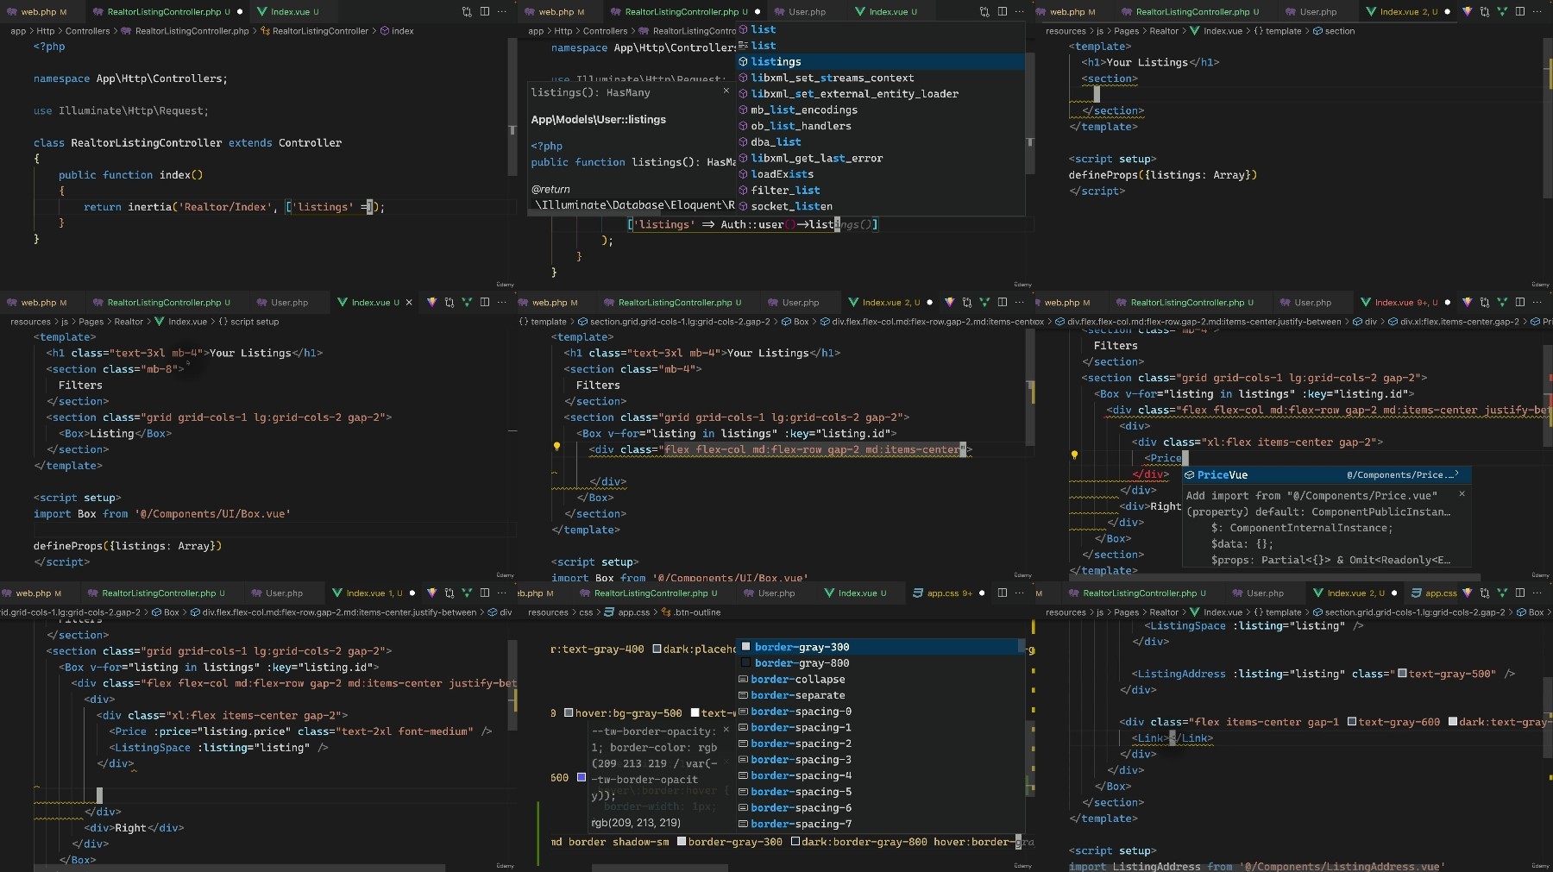
Task: Open 'Controllers' breadcrumb in the 'index' breadcrumb editor
Action: [87, 31]
